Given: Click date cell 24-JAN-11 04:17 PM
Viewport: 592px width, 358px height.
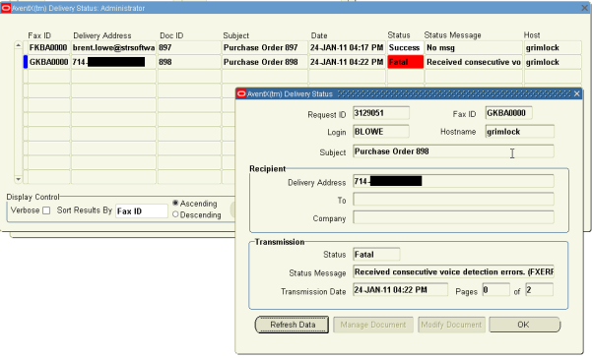Looking at the screenshot, I should pos(348,48).
